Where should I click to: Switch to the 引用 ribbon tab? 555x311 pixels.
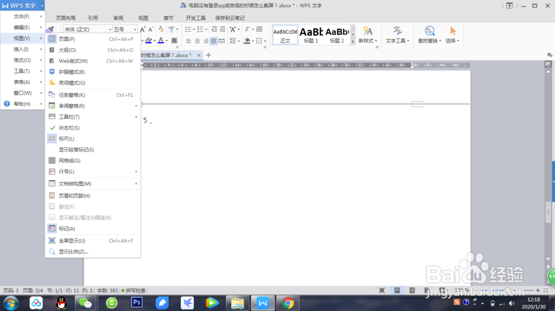(93, 18)
